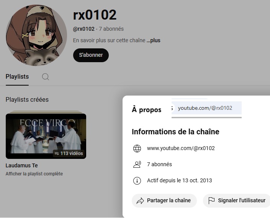The width and height of the screenshot is (270, 218).
Task: Click the subscribers icon in À propos
Action: click(137, 165)
